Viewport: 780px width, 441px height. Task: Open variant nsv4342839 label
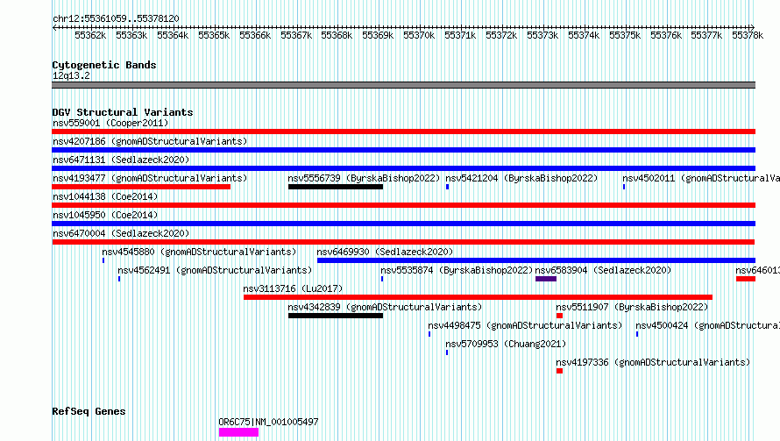click(x=385, y=307)
